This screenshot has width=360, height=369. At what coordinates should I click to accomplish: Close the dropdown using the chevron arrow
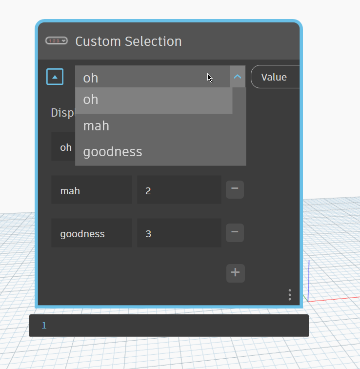[238, 77]
